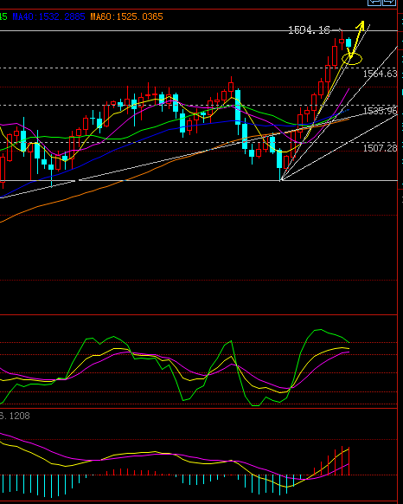Select the MA40:1532.2885 indicator label

48,16
